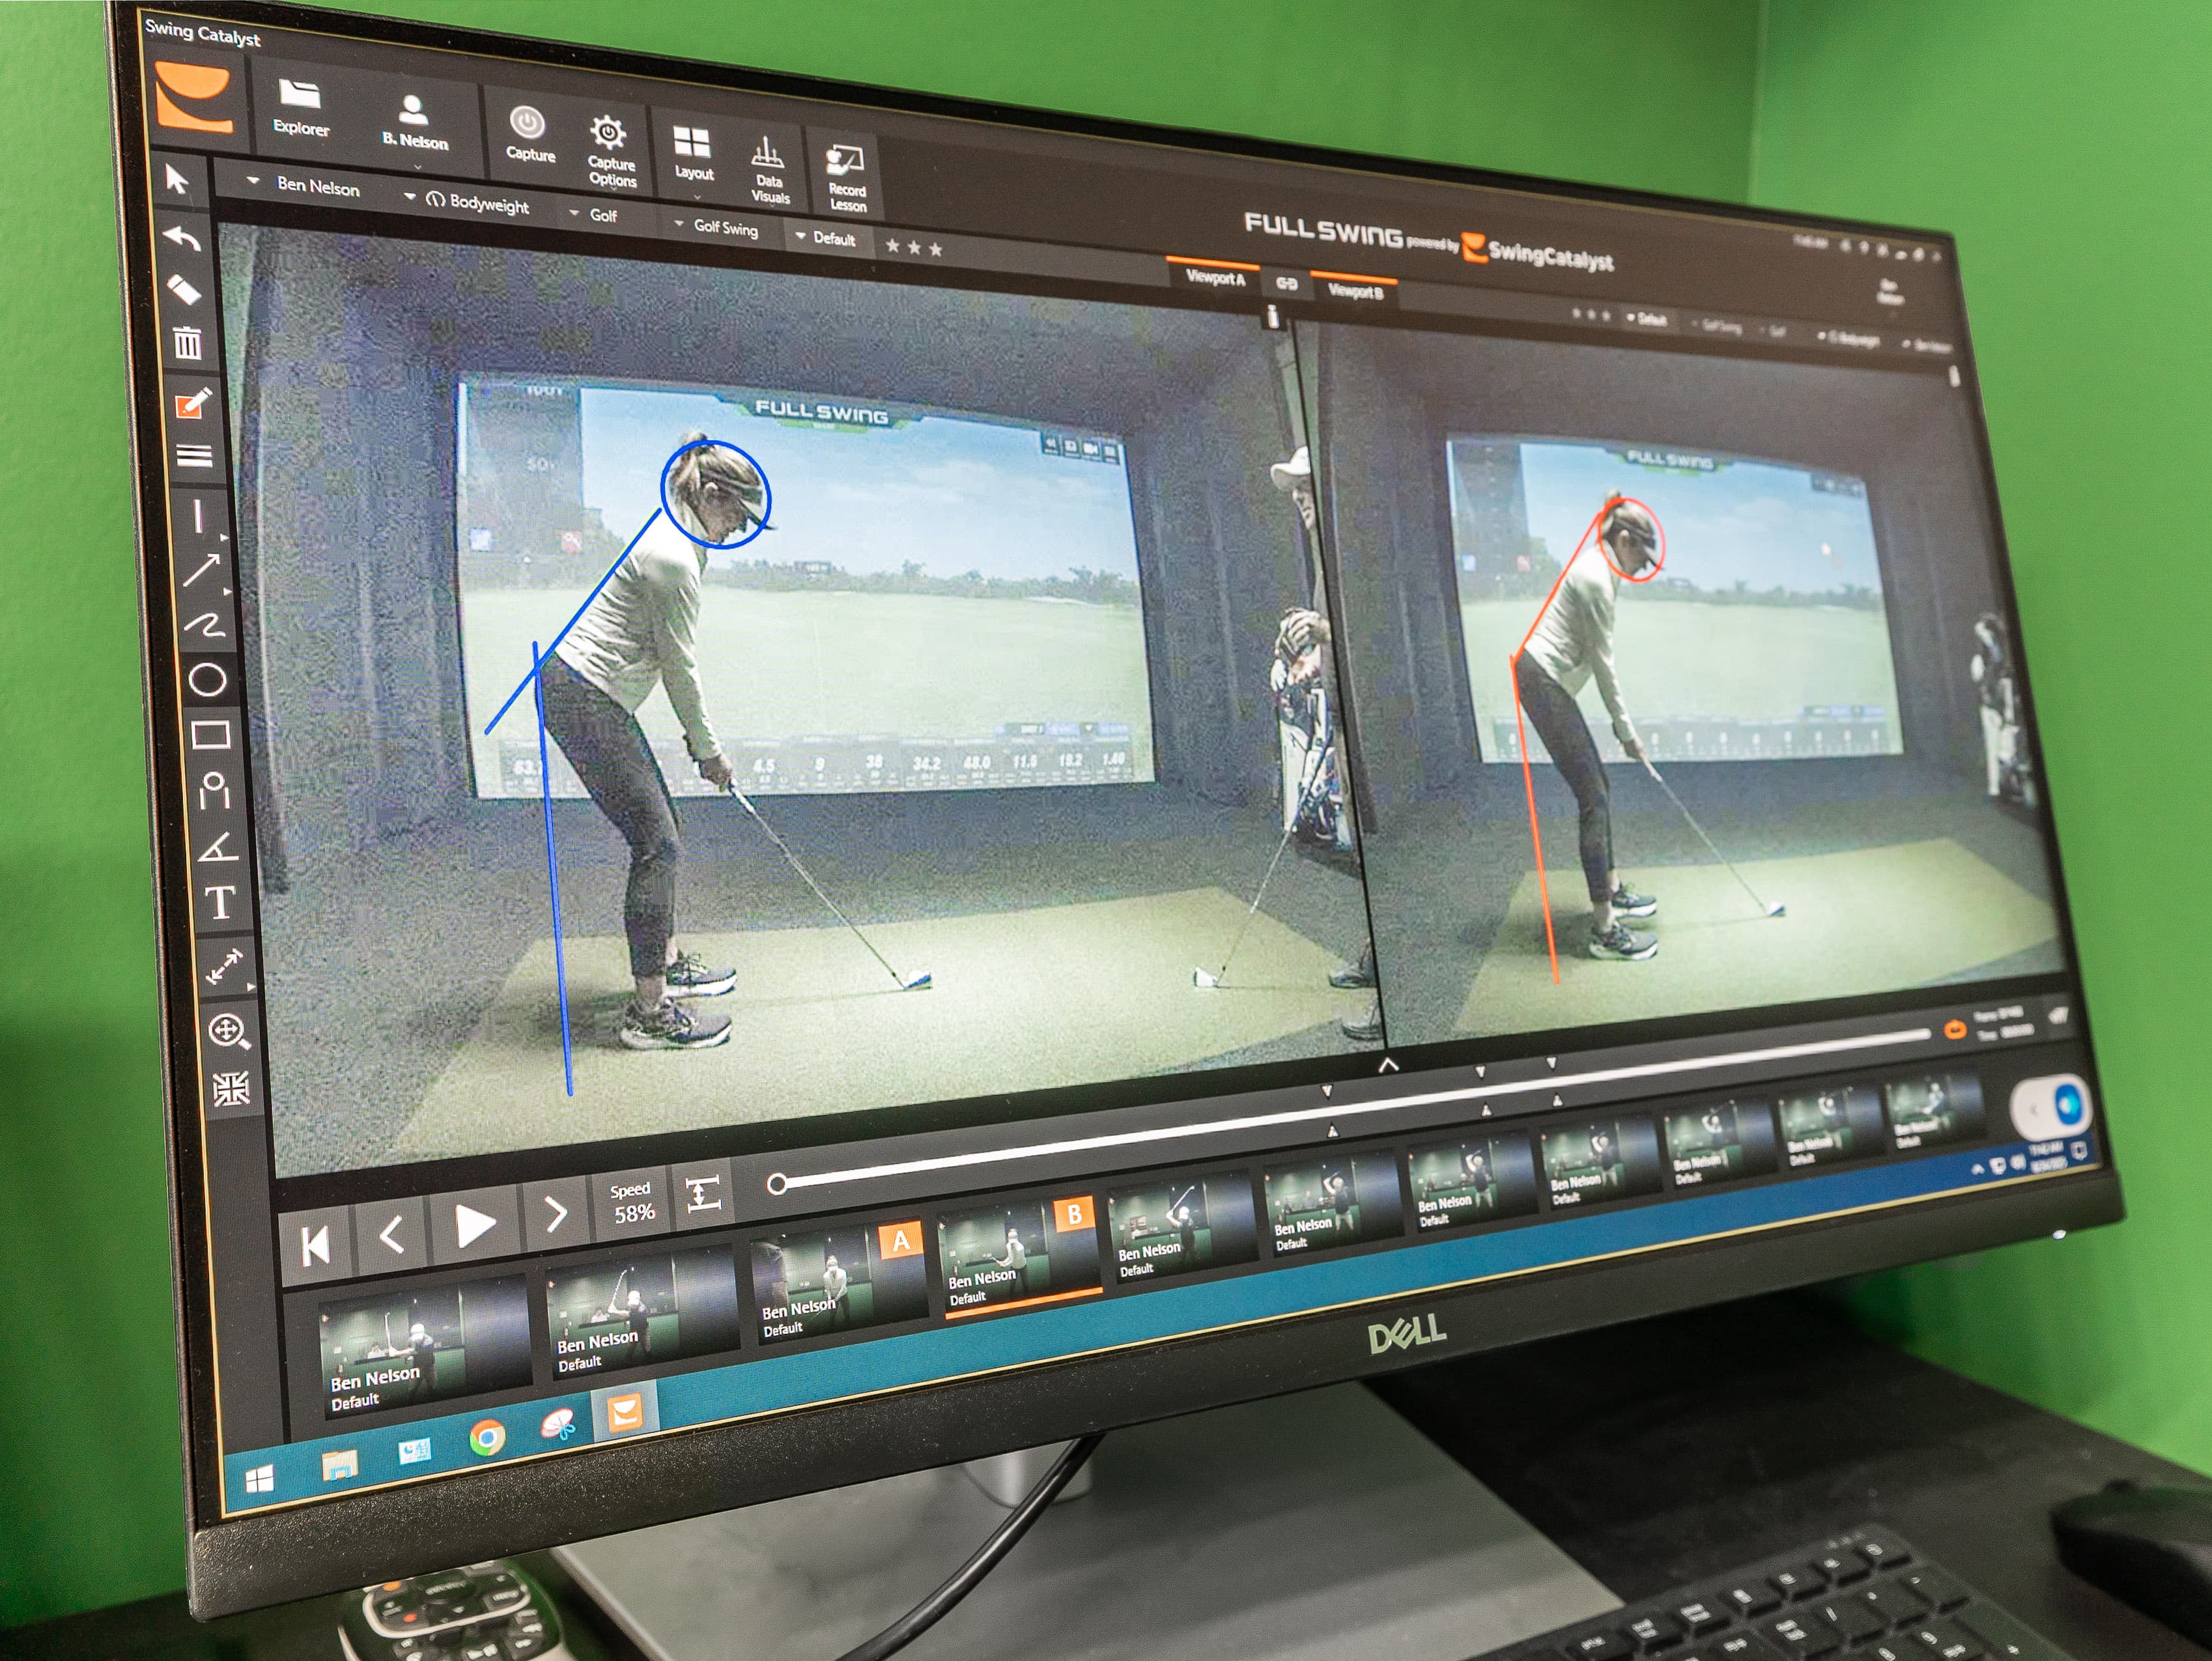This screenshot has width=2212, height=1661.
Task: Toggle the sync range button beside Speed
Action: pos(703,1193)
